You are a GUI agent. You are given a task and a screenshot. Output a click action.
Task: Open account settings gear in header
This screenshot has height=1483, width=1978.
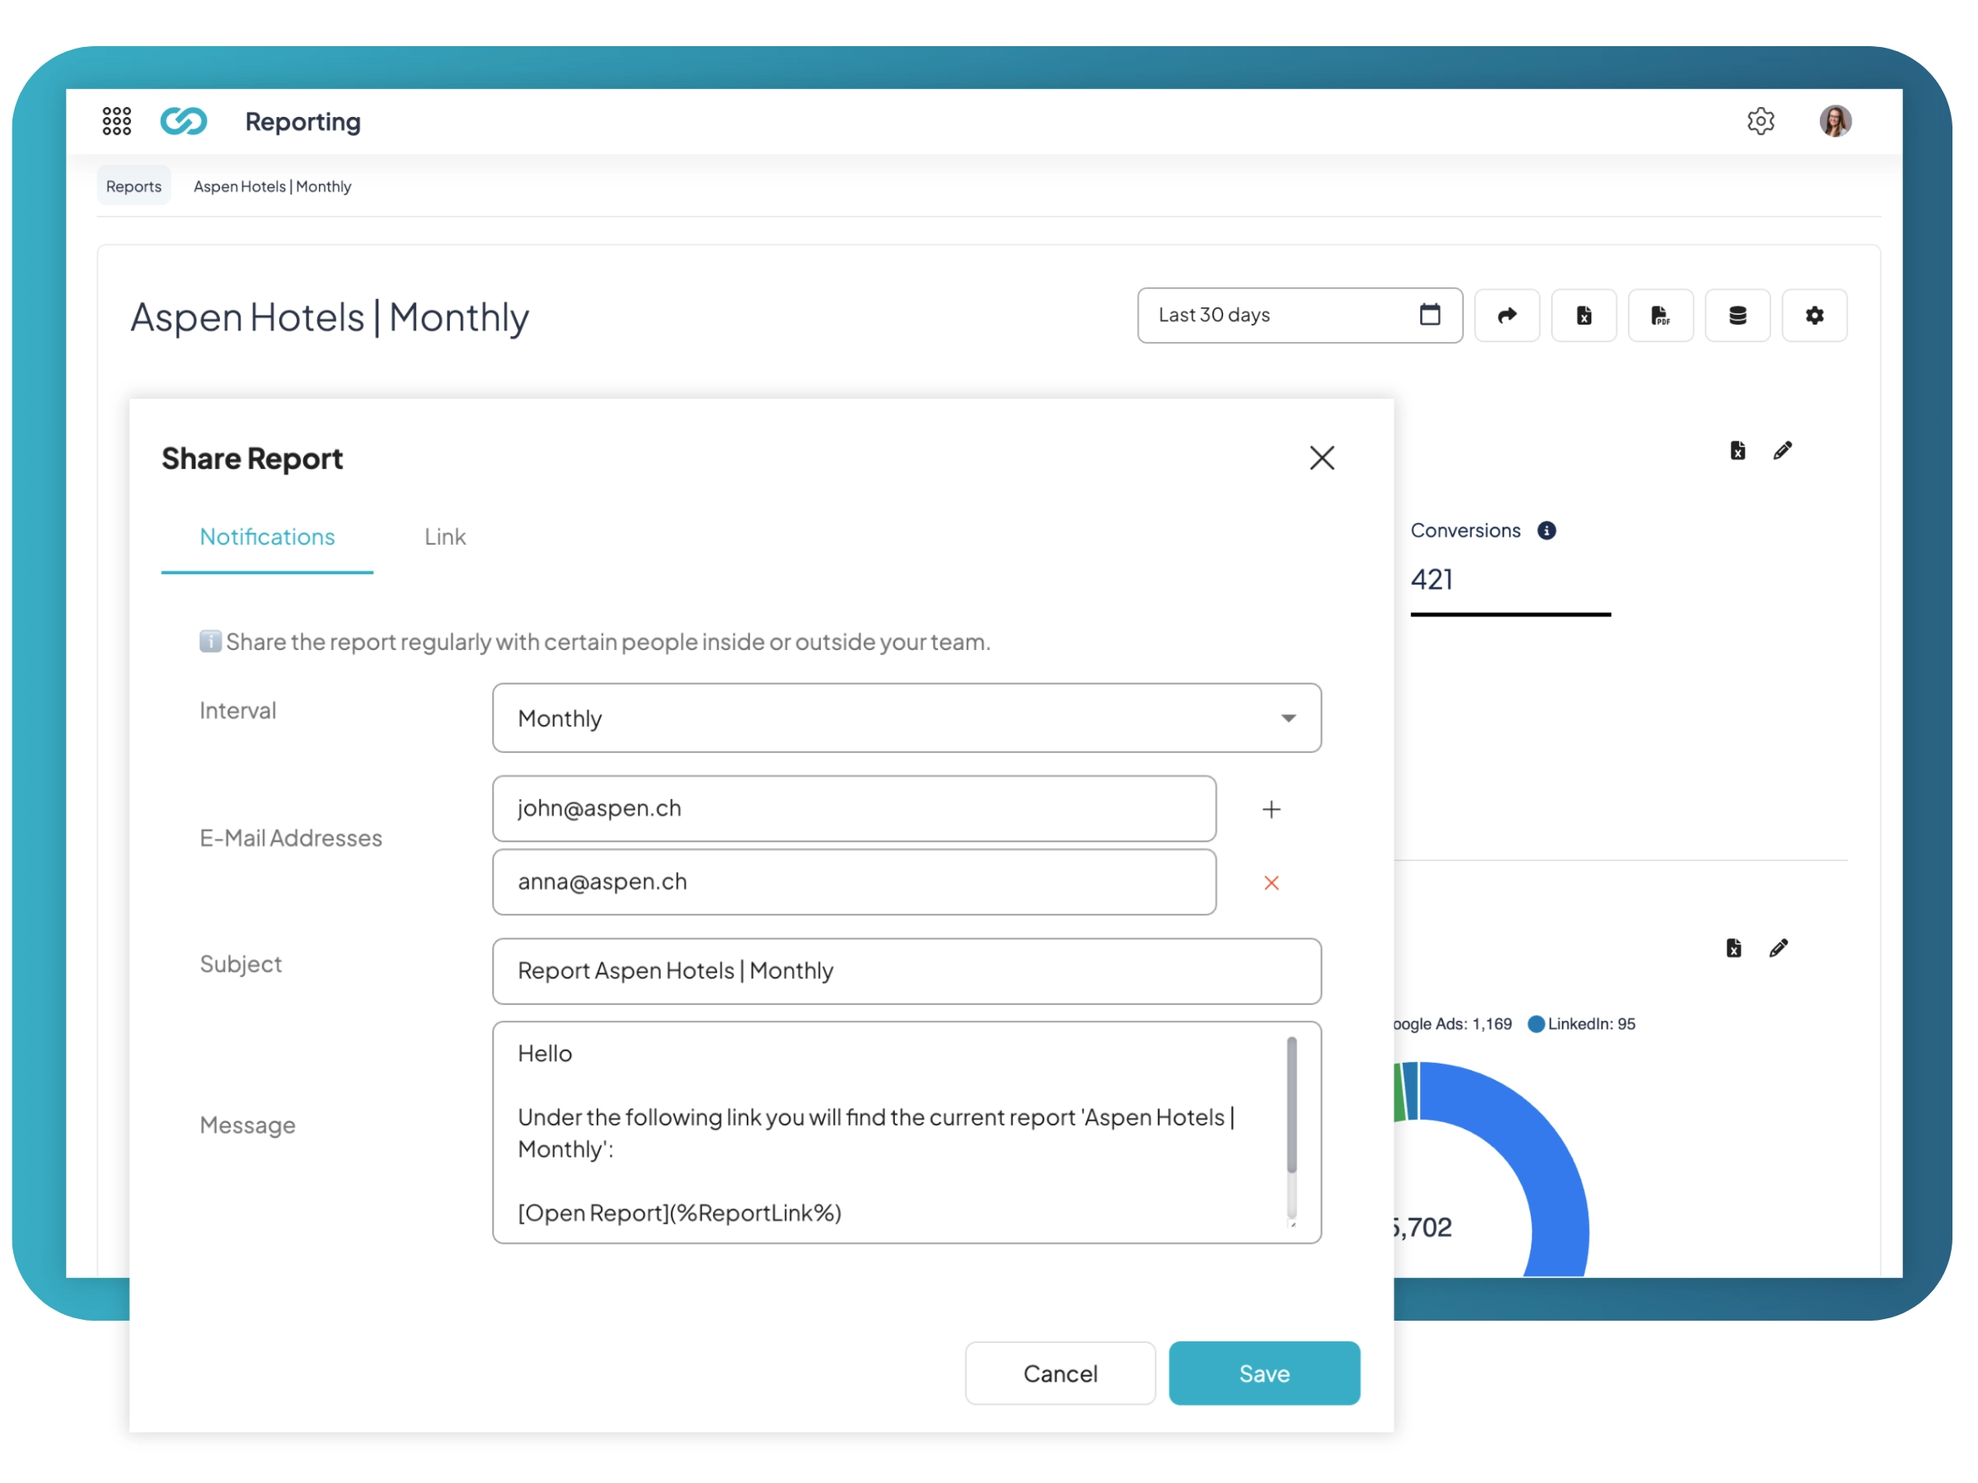[x=1760, y=120]
